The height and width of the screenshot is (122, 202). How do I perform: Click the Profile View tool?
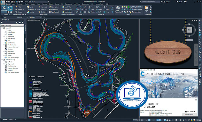point(67,7)
